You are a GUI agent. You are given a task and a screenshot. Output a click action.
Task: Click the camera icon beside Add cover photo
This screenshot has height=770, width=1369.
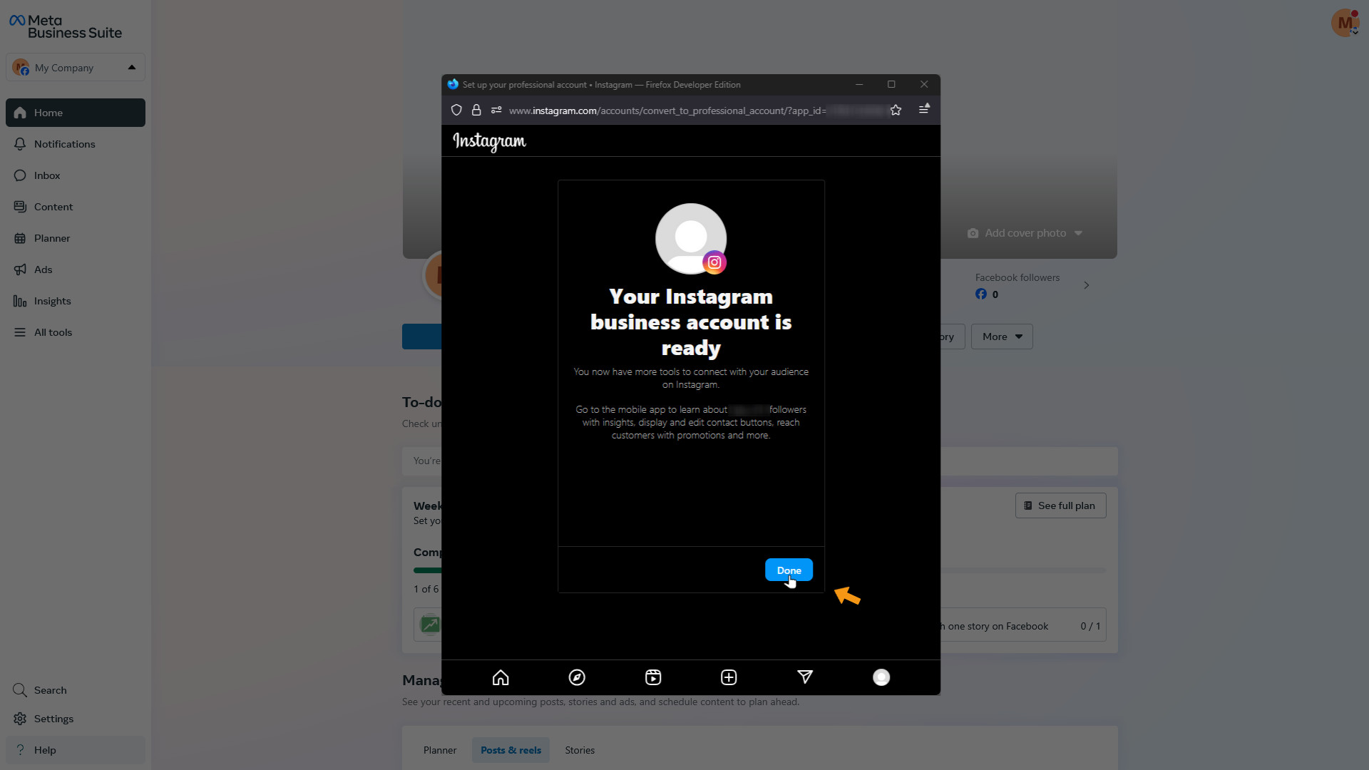pyautogui.click(x=973, y=233)
